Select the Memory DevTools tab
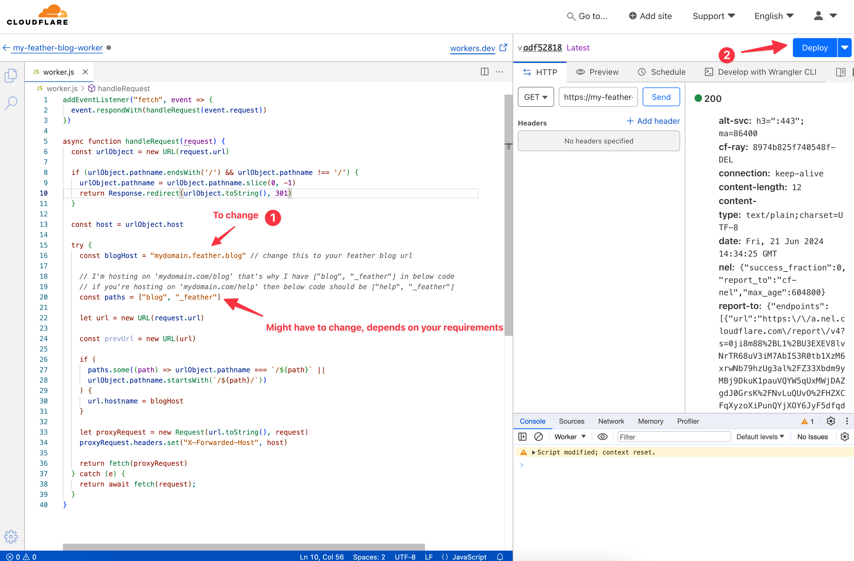The image size is (854, 561). pyautogui.click(x=650, y=421)
